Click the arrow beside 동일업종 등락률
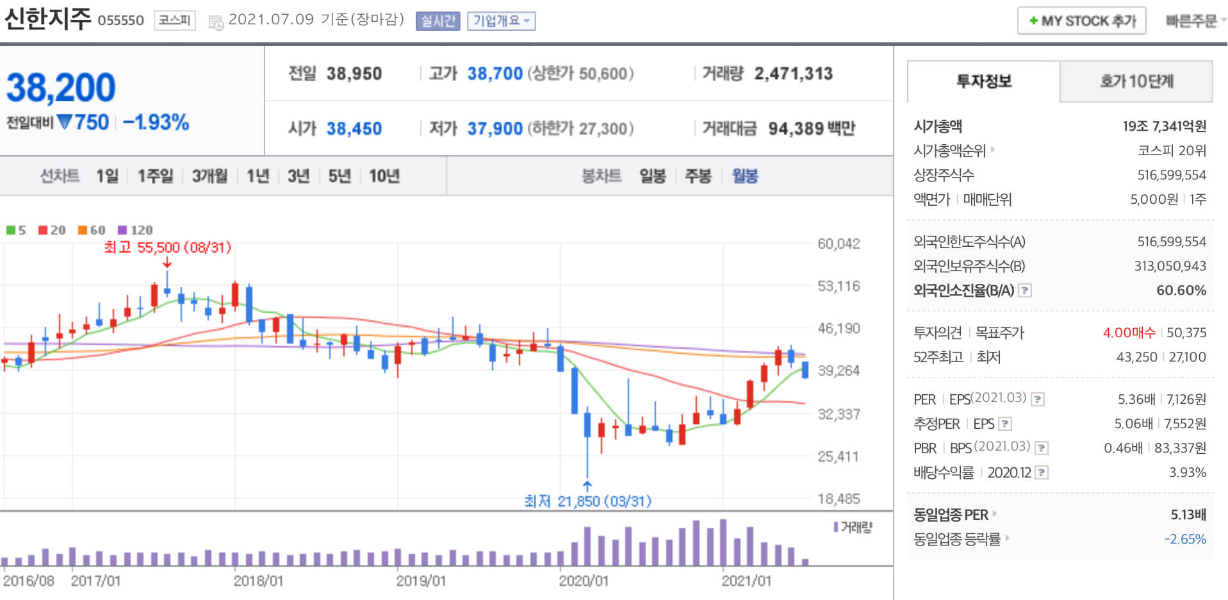1228x600 pixels. (1007, 538)
